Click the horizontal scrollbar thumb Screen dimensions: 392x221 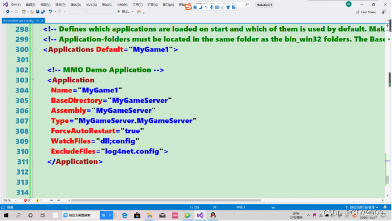tap(166, 200)
